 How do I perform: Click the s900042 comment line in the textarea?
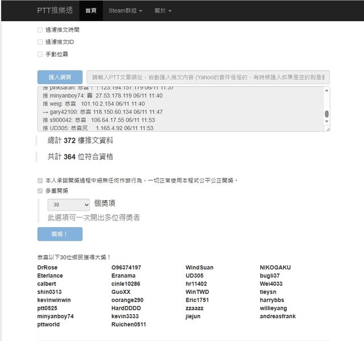tap(97, 120)
